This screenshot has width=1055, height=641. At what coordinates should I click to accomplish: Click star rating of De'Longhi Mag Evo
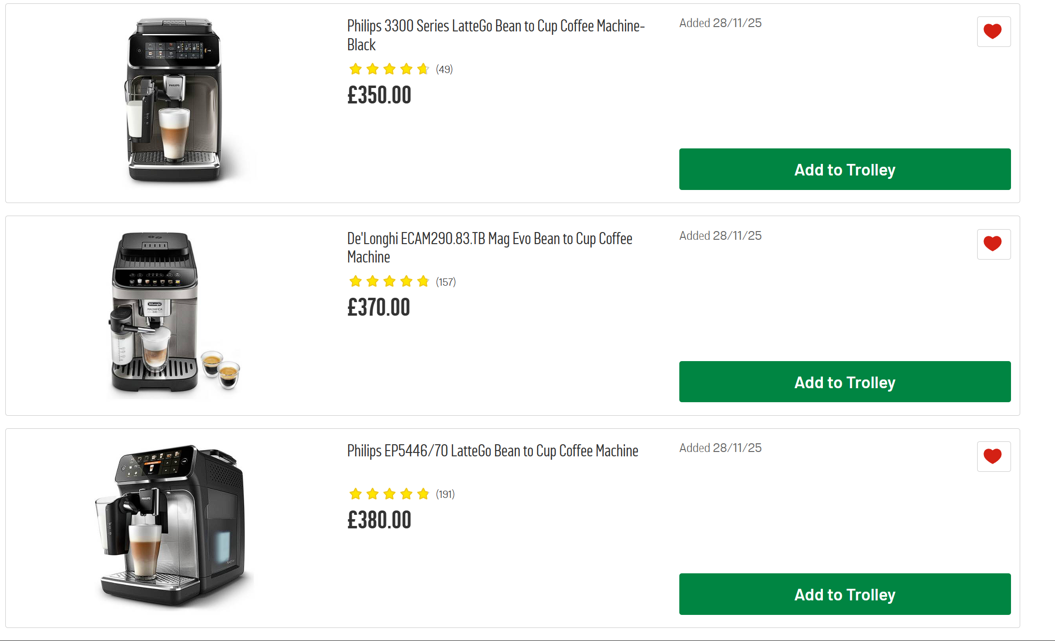(x=389, y=281)
